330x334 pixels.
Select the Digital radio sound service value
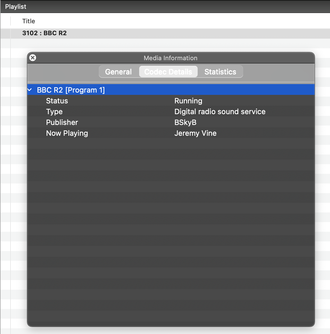point(220,112)
